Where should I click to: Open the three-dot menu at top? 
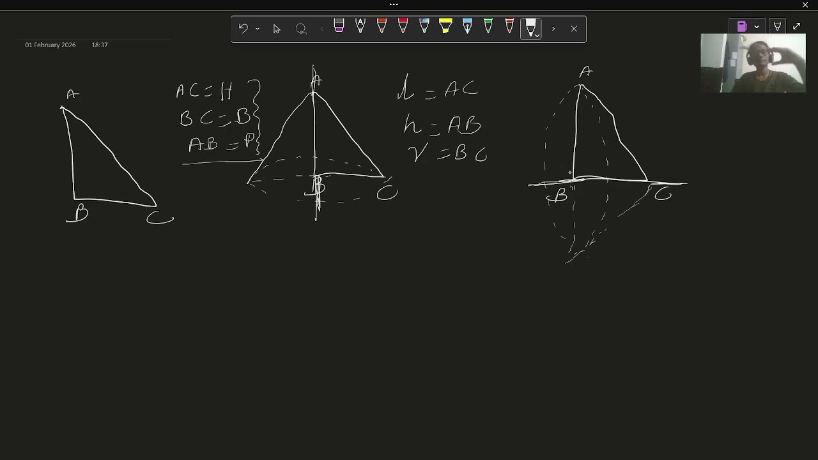[x=394, y=4]
